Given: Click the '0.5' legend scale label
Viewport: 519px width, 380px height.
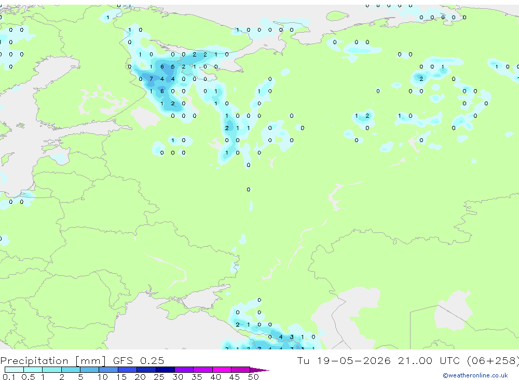Looking at the screenshot, I should 28,377.
